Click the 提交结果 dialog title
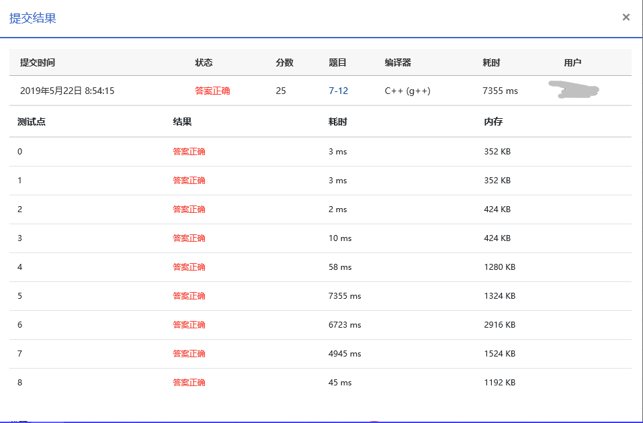The width and height of the screenshot is (643, 423). (33, 18)
